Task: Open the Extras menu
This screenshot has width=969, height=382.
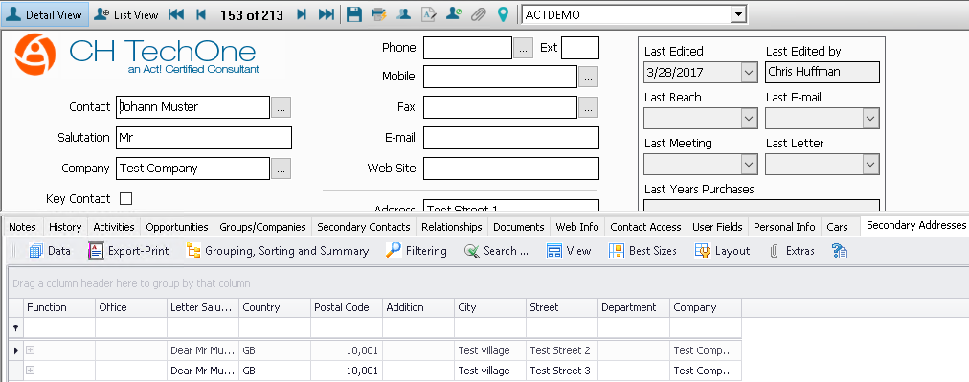Action: [x=792, y=251]
